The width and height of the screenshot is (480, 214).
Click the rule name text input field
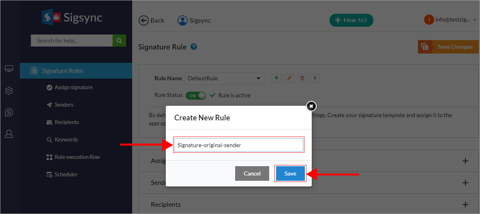pos(239,145)
